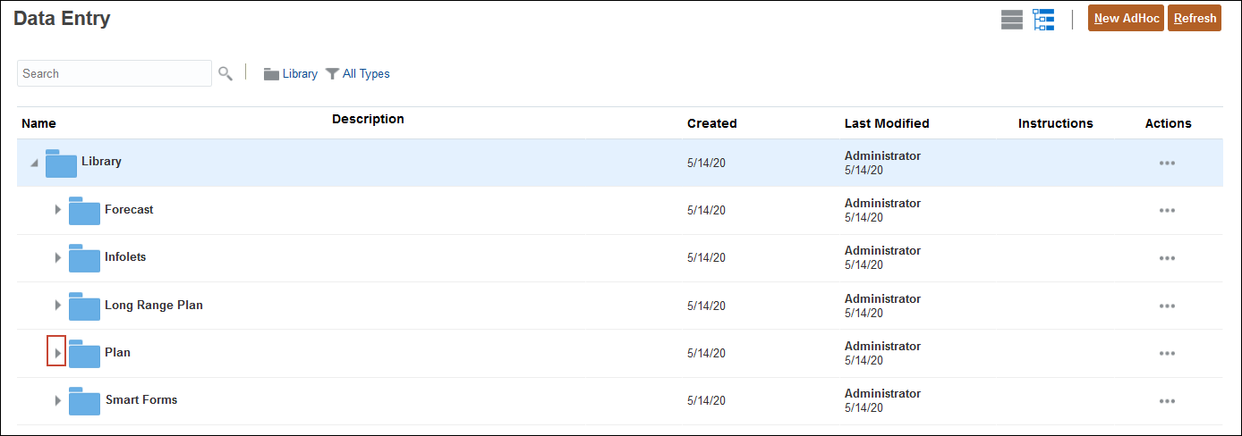
Task: Open actions menu for Smart Forms folder
Action: coord(1166,401)
